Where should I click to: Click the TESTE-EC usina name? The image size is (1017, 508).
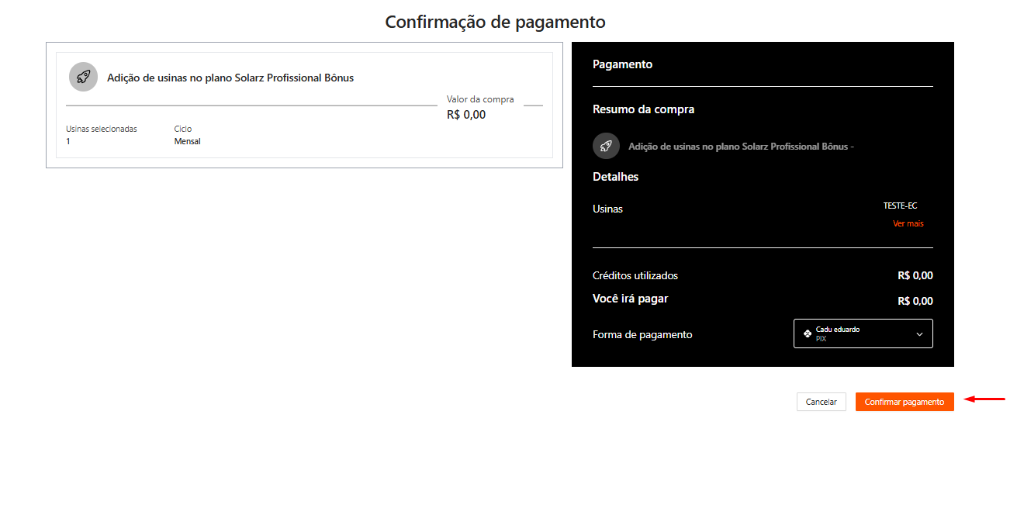[x=900, y=206]
